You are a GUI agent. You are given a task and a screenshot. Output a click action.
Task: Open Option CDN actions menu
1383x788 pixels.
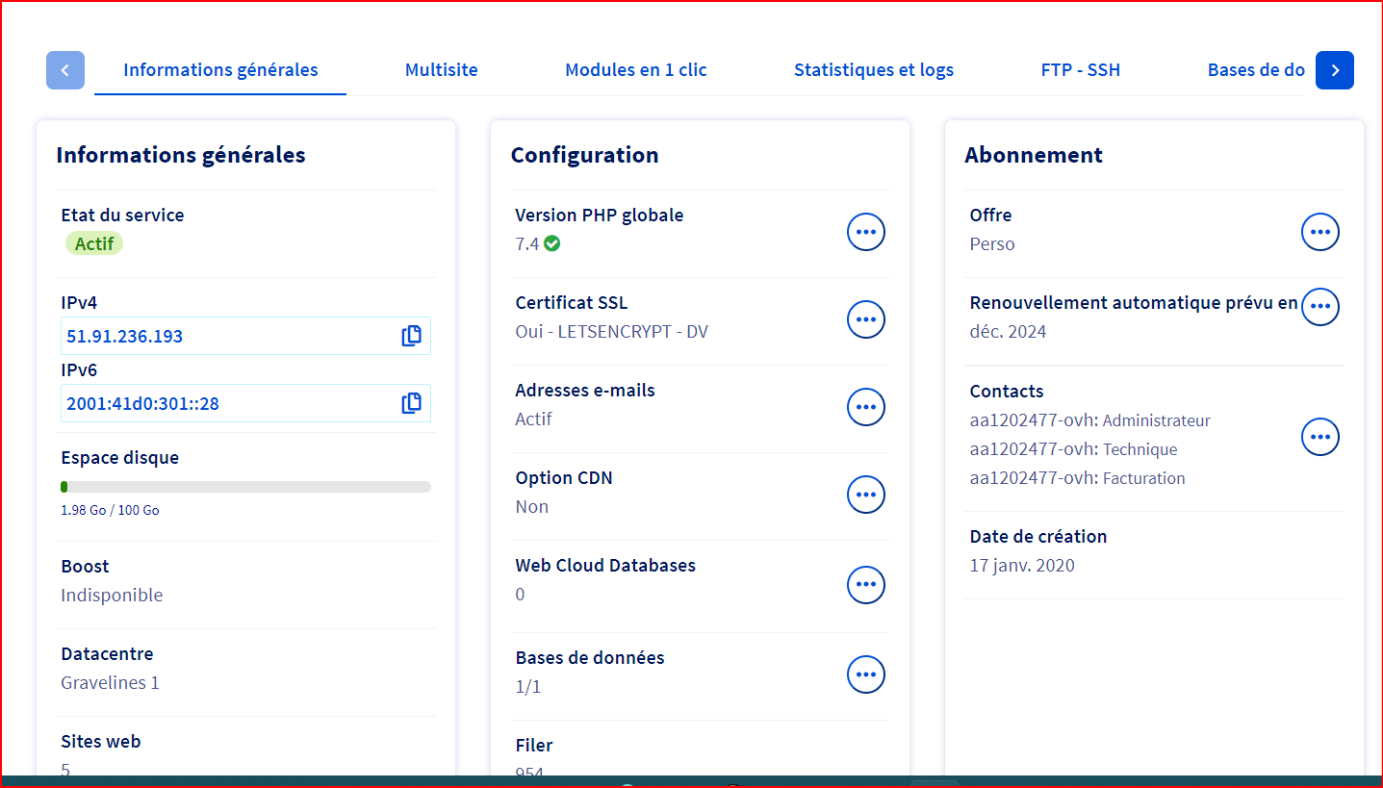click(x=865, y=495)
